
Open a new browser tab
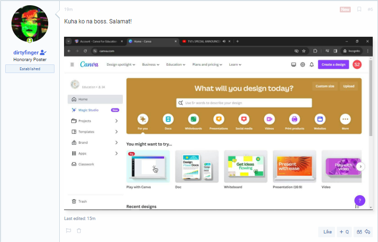click(x=238, y=42)
